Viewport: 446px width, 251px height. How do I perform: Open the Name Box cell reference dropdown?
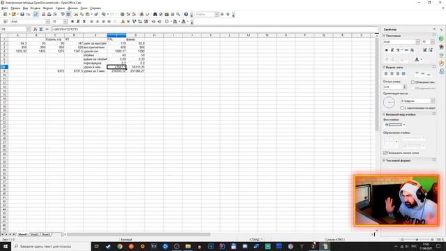click(x=28, y=29)
